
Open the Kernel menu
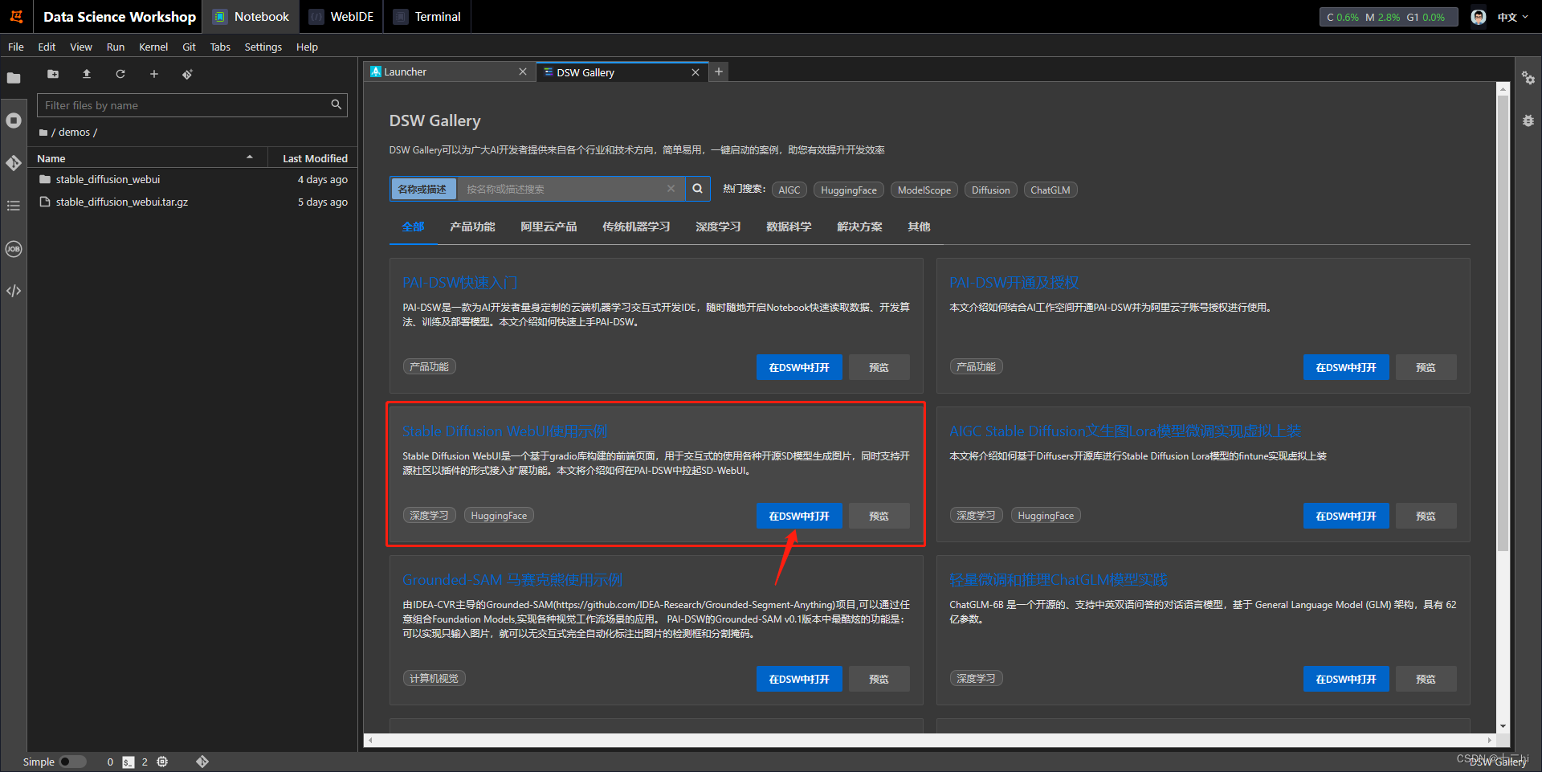click(x=153, y=47)
